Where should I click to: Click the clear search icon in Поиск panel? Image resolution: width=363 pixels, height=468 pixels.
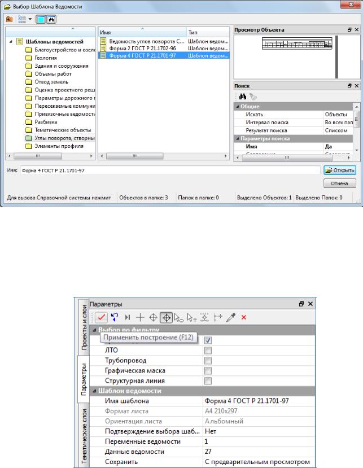pos(253,97)
